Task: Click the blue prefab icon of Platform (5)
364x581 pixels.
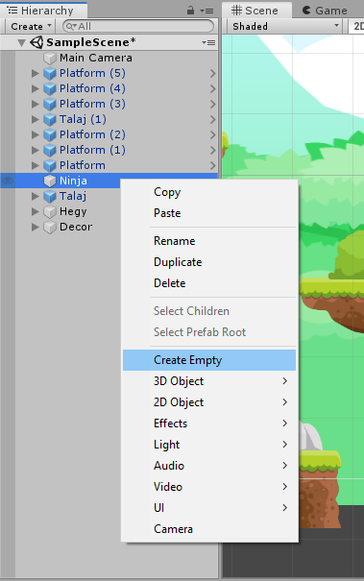Action: [50, 73]
